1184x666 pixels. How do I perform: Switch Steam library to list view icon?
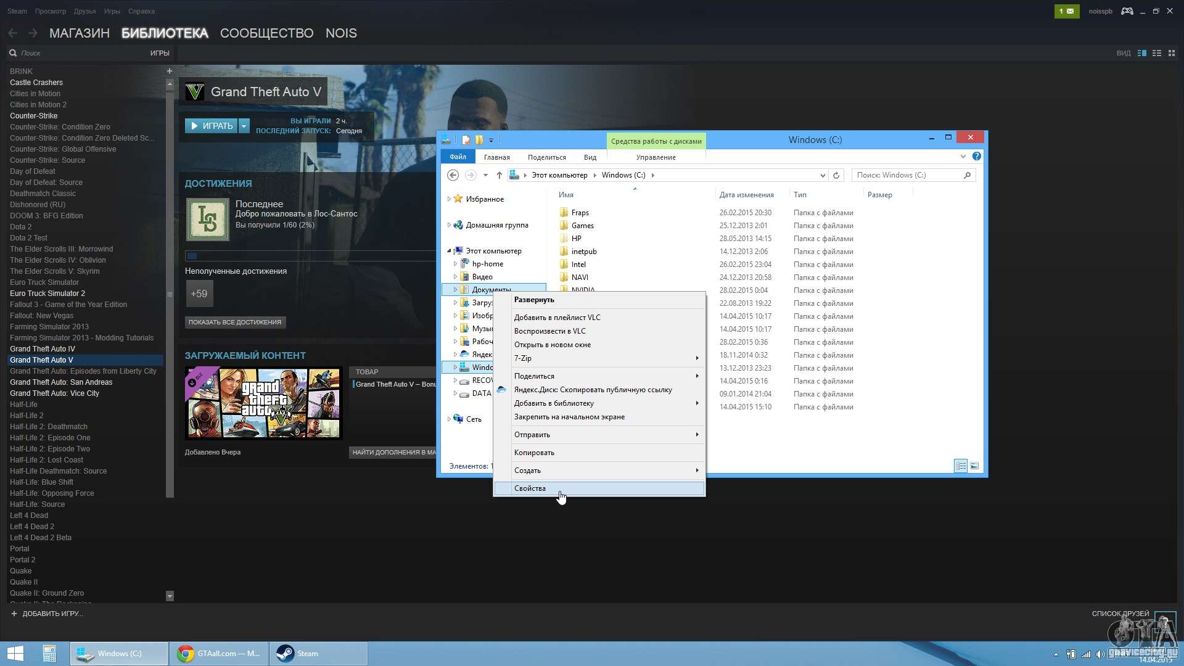coord(1157,53)
